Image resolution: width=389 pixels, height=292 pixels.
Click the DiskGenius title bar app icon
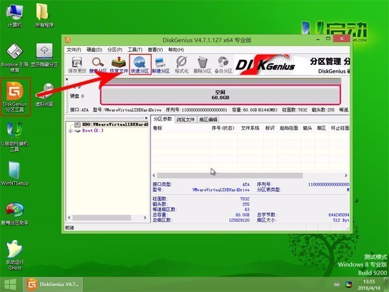(68, 40)
